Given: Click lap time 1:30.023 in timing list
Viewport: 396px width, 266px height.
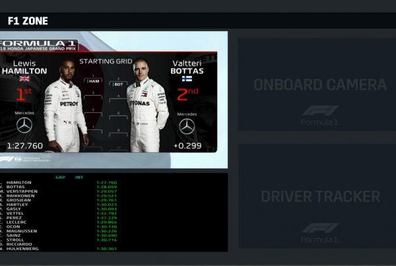Looking at the screenshot, I should click(x=107, y=205).
